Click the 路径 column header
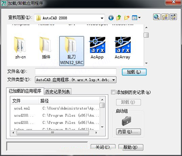The image size is (182, 156). coord(69,101)
